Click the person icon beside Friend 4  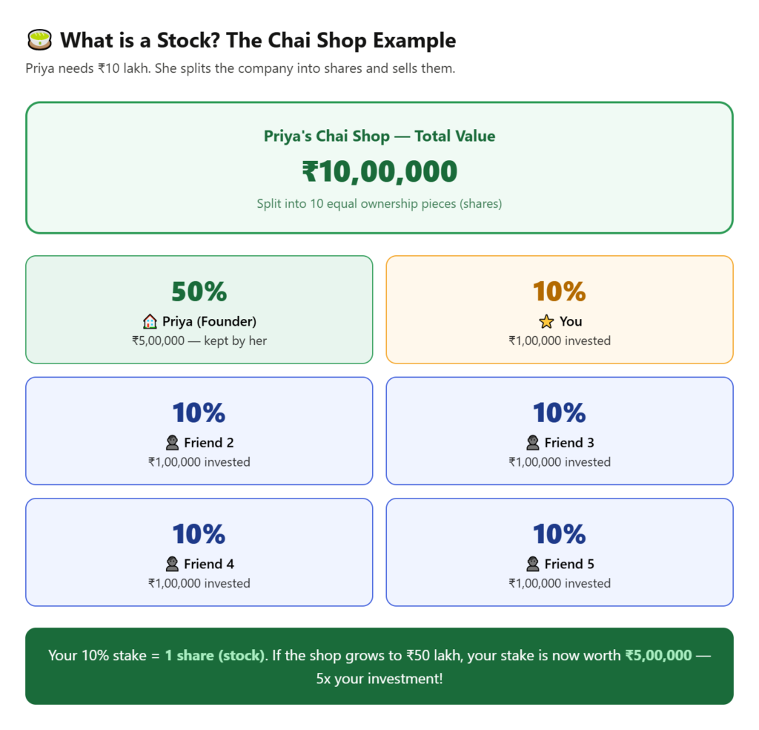coord(172,564)
